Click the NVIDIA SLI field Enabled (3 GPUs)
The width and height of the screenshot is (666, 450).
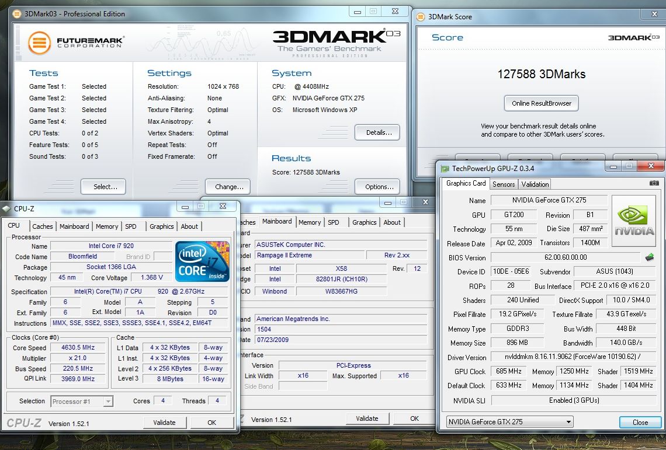point(574,400)
